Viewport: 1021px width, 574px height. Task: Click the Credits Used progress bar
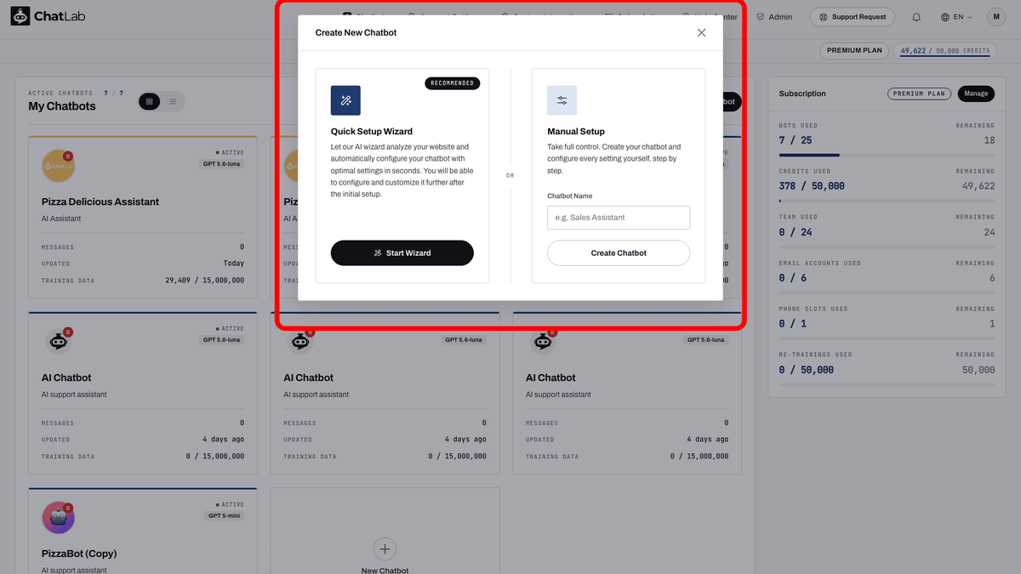tap(887, 201)
